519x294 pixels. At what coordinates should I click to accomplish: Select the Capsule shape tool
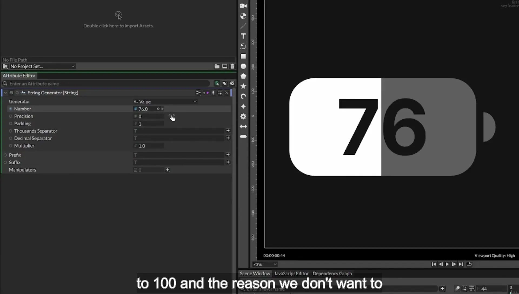click(243, 137)
